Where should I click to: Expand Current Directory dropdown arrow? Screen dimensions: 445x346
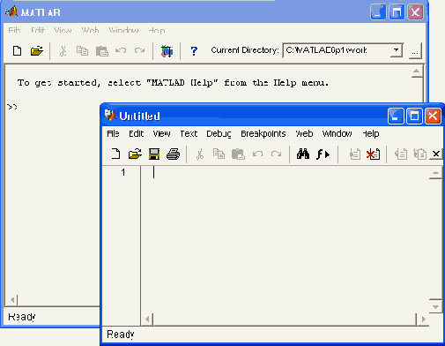(x=396, y=50)
